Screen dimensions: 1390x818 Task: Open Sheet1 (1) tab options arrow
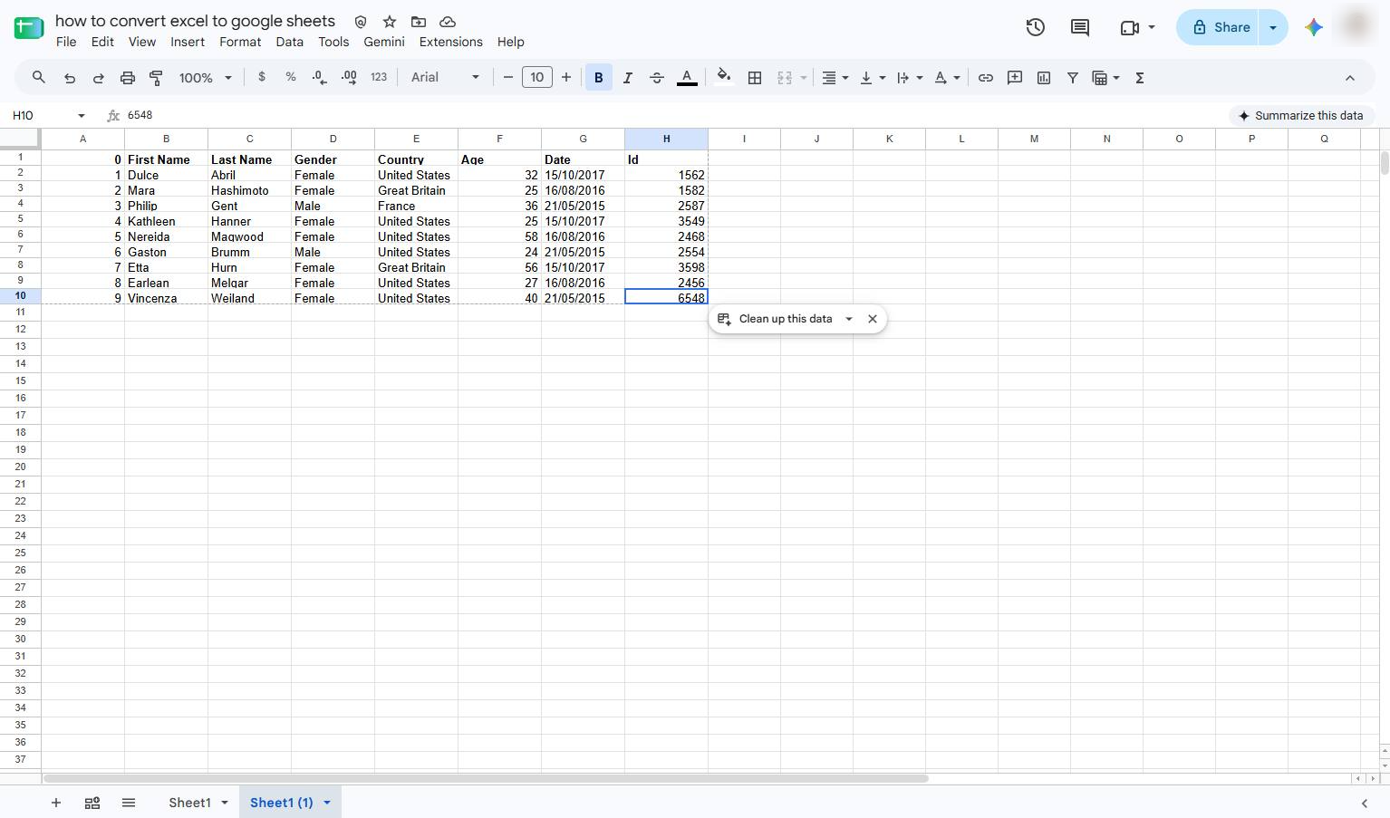pyautogui.click(x=327, y=803)
